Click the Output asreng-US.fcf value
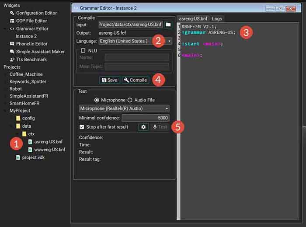 point(112,33)
